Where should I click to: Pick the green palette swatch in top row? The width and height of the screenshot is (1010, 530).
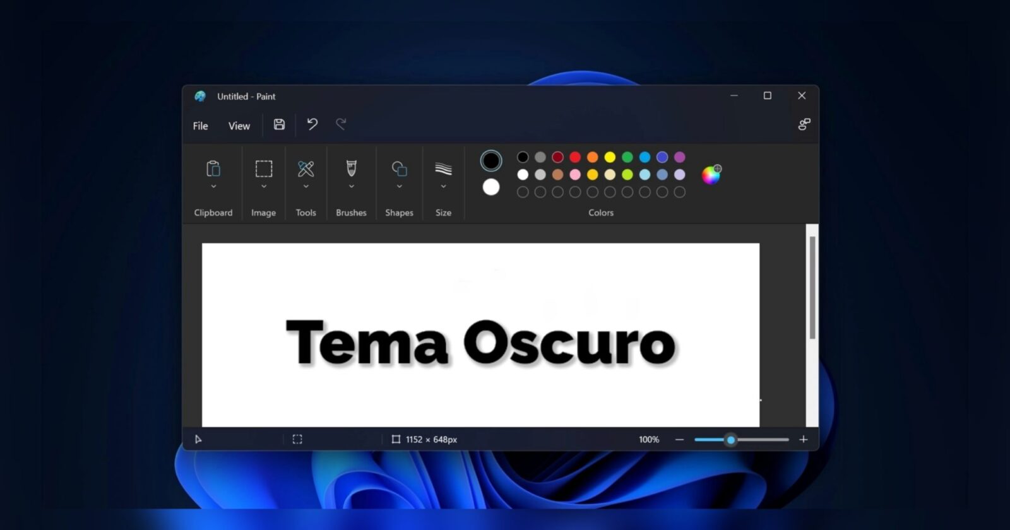pyautogui.click(x=627, y=157)
